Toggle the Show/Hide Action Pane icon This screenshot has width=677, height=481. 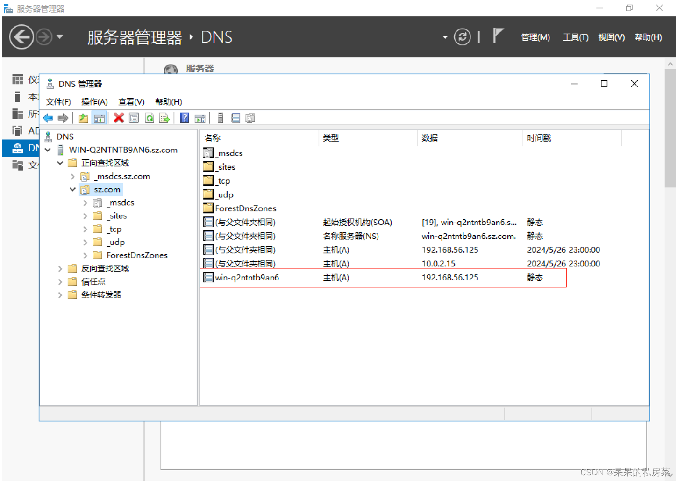pos(200,118)
